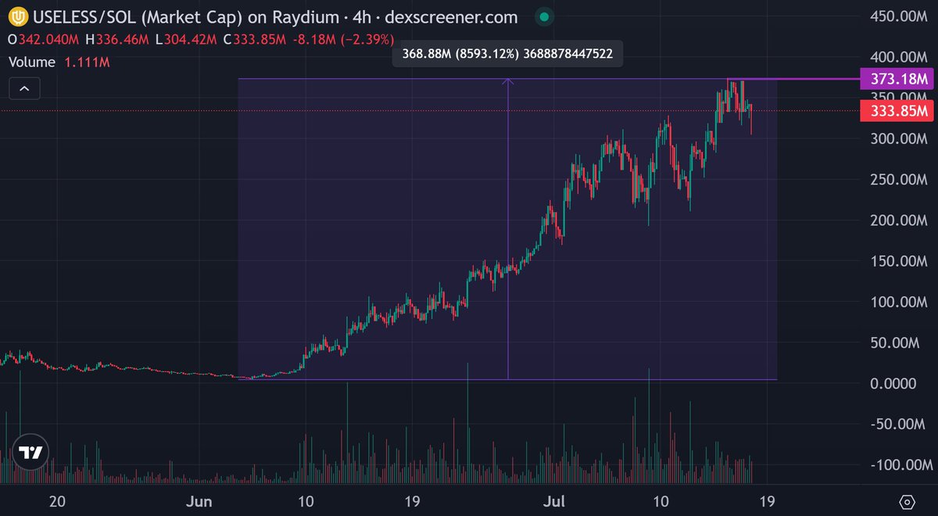
Task: Click the 300.00M price axis label
Action: tap(897, 139)
